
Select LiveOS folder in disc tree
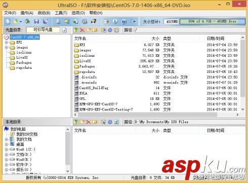[x=22, y=57]
